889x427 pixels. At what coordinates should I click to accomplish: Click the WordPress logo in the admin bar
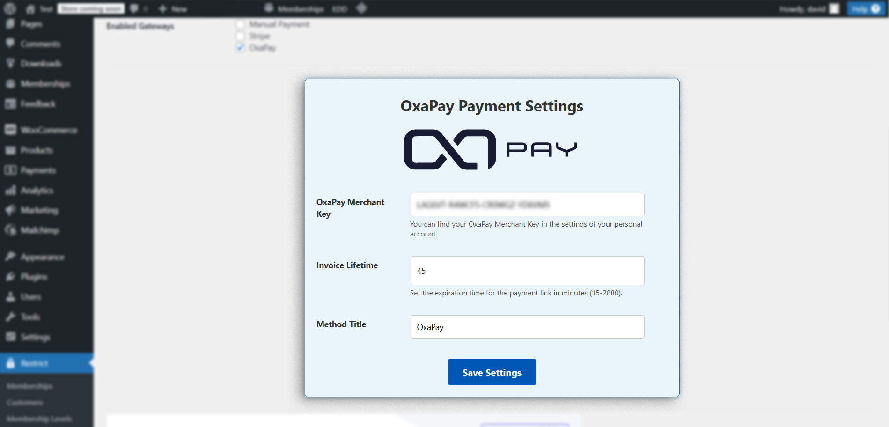[10, 8]
